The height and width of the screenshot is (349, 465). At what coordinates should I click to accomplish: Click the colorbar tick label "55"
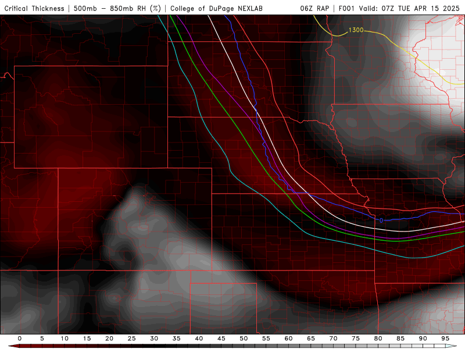point(266,339)
